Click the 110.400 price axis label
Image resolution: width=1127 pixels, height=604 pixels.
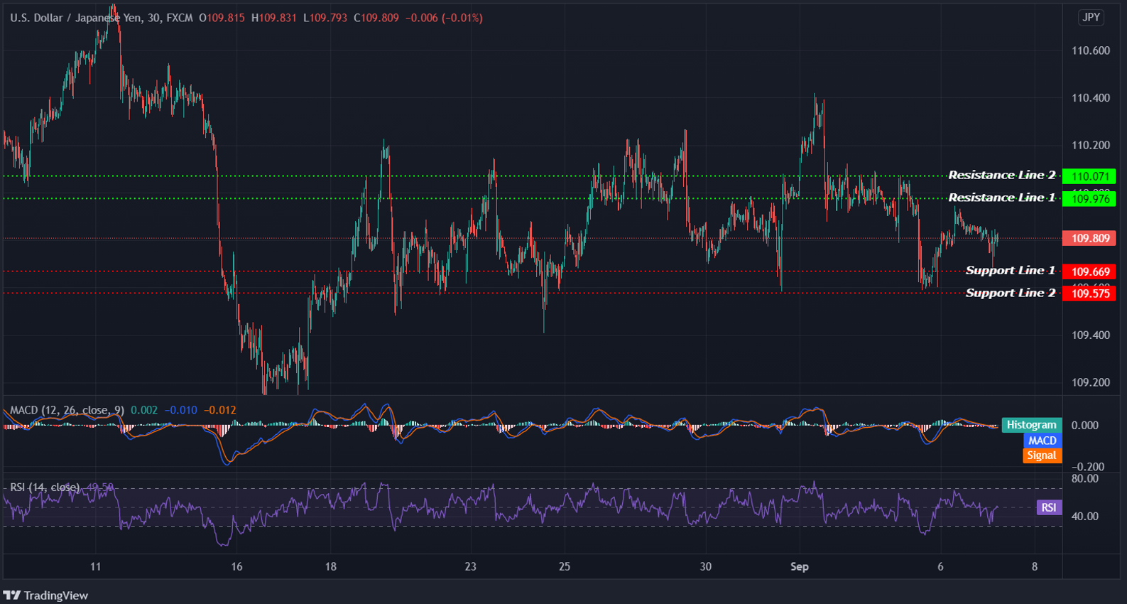click(1090, 97)
